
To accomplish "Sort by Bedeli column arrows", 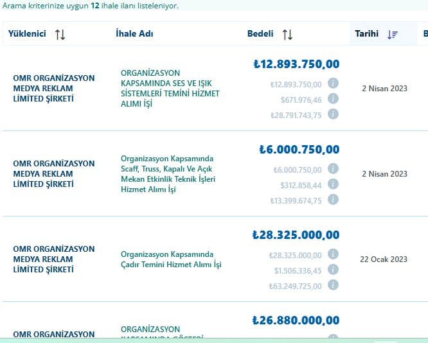I will (287, 35).
